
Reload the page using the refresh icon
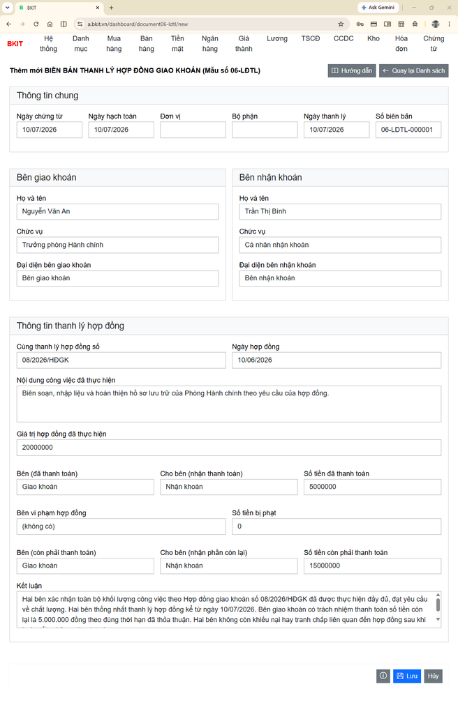pyautogui.click(x=36, y=24)
